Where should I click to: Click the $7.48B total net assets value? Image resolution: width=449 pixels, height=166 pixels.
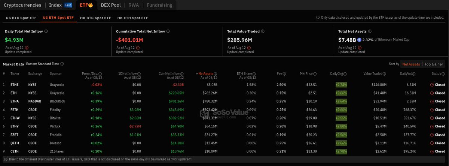[347, 40]
